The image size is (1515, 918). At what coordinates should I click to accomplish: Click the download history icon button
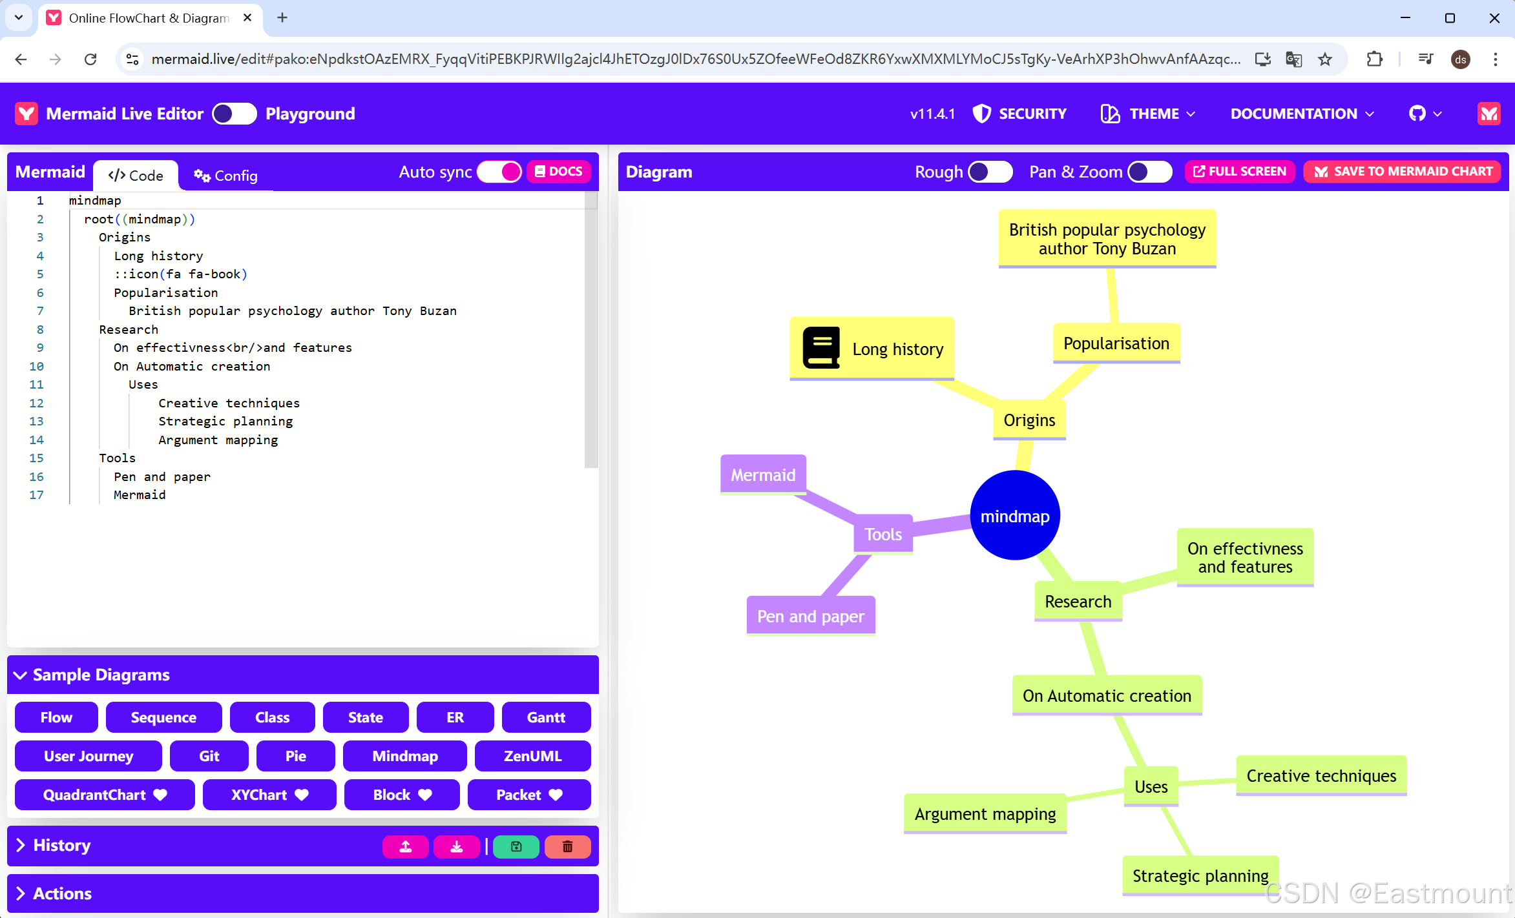456,846
